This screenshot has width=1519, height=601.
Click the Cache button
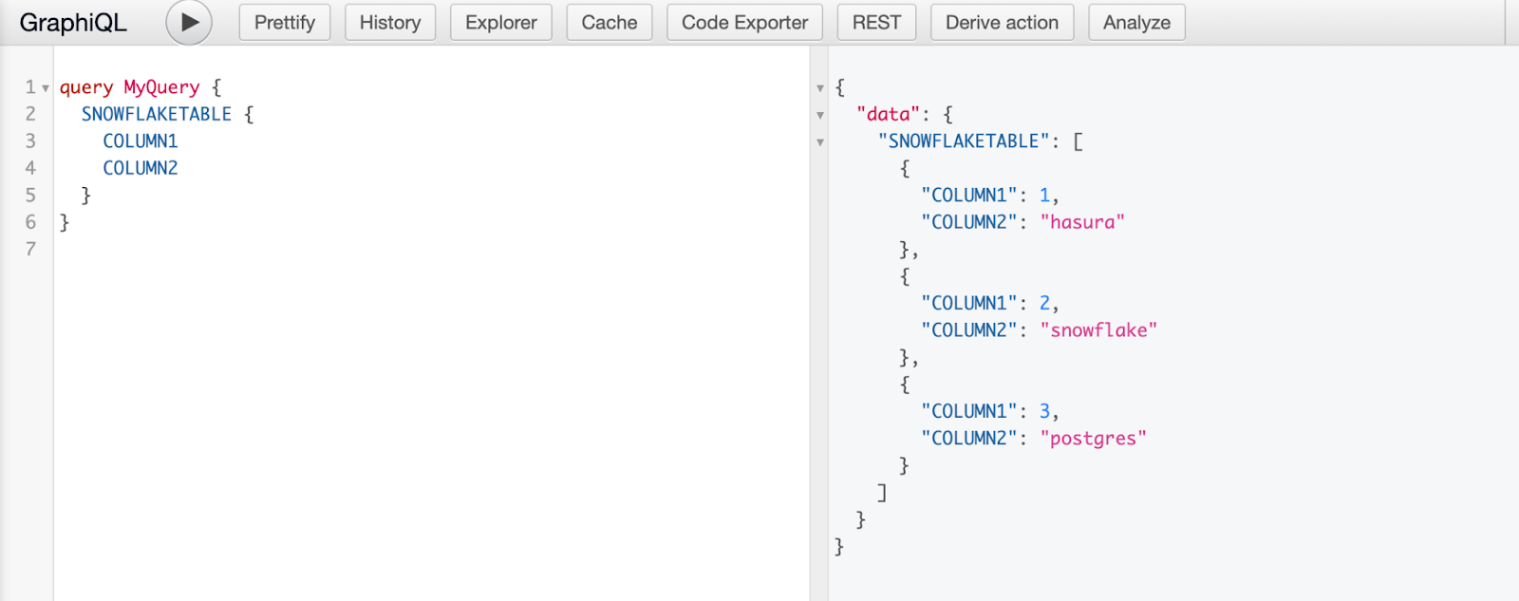[x=609, y=23]
